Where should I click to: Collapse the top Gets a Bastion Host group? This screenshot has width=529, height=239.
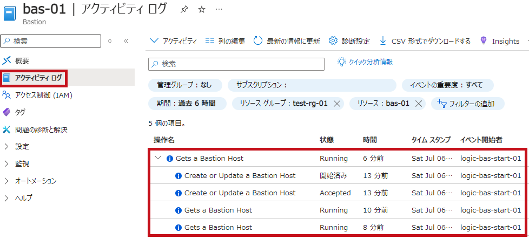pyautogui.click(x=157, y=158)
